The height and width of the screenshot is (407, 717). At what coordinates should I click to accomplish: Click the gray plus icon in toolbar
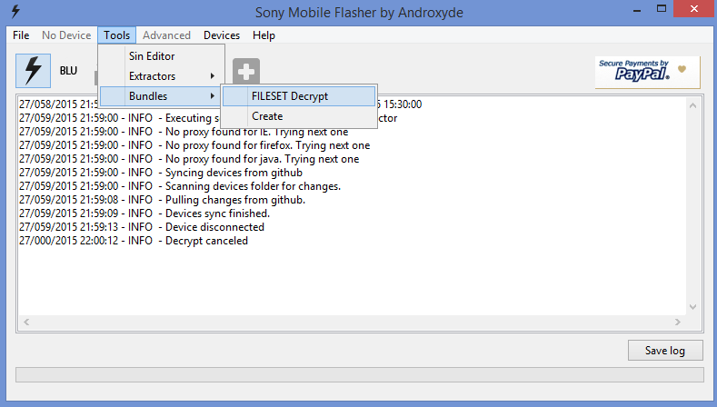[246, 72]
